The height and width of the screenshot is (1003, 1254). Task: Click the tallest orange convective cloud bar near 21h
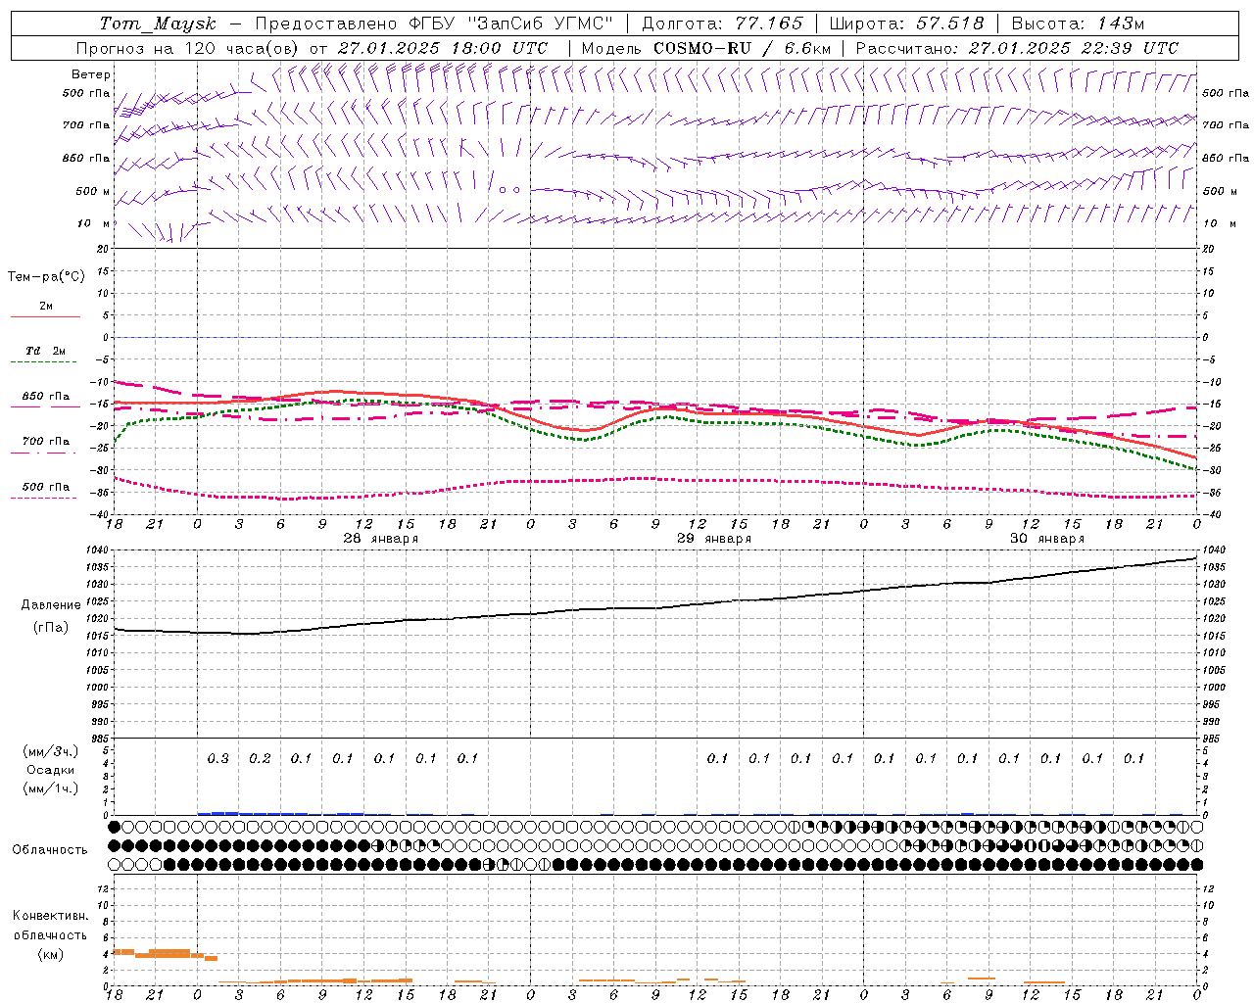(x=169, y=953)
